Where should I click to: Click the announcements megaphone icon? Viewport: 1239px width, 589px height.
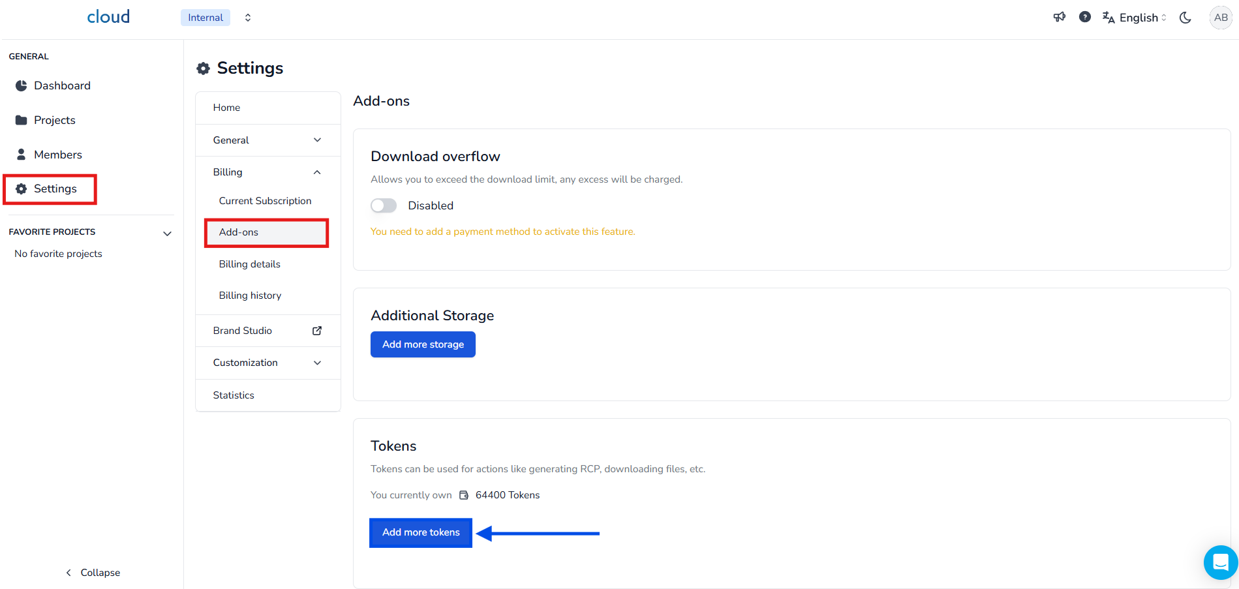[x=1059, y=17]
